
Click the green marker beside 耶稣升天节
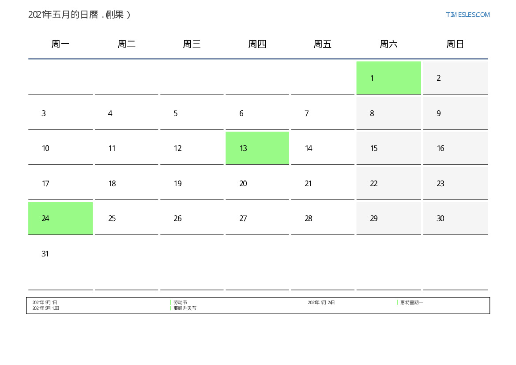[170, 308]
